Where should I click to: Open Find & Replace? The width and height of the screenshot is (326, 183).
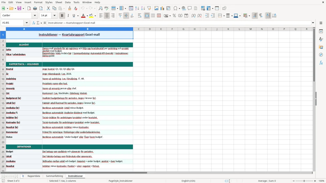click(x=101, y=8)
